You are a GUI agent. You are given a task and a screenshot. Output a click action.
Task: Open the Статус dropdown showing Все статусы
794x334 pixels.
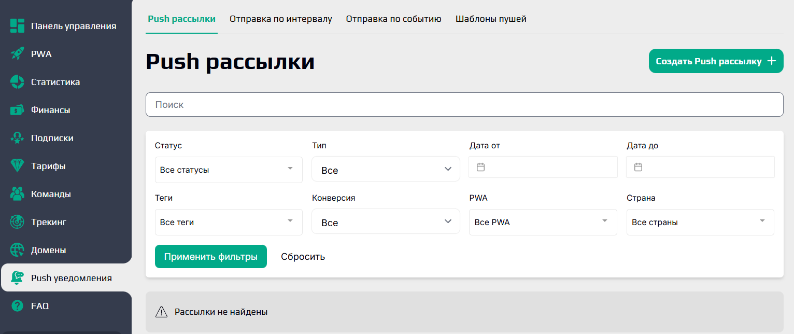coord(228,170)
